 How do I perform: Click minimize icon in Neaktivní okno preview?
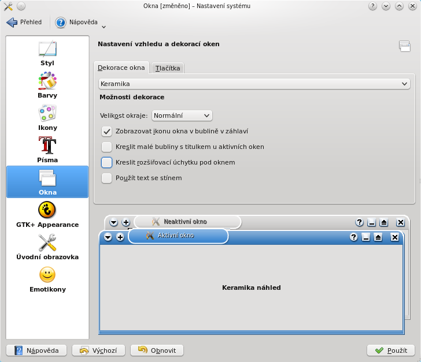tap(372, 222)
